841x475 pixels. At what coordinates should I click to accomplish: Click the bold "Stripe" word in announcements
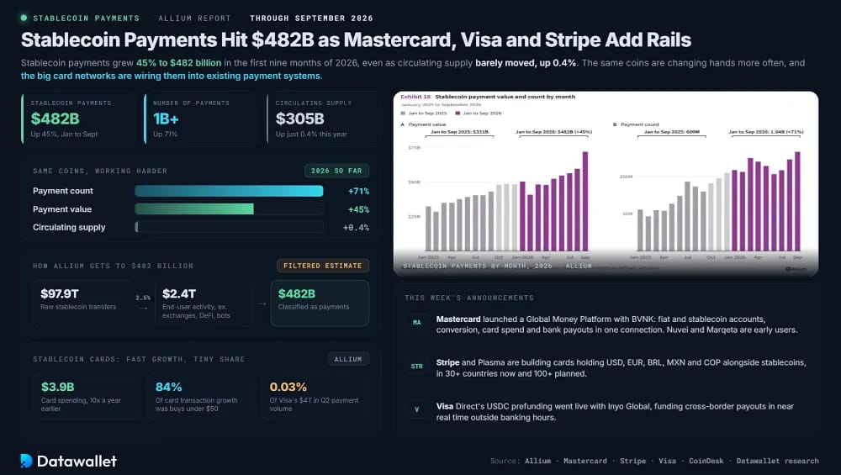pos(448,362)
